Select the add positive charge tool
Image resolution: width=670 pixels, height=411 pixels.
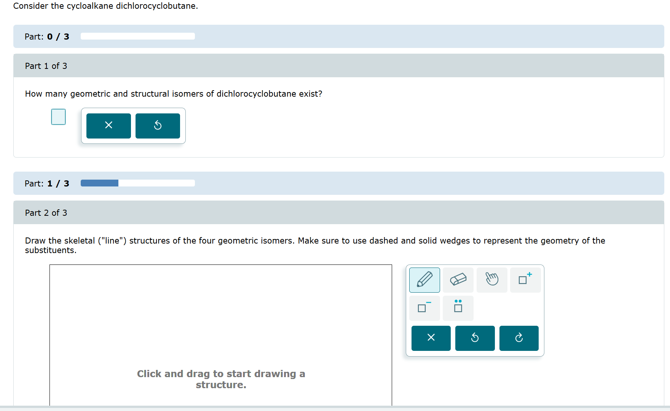[x=525, y=280]
